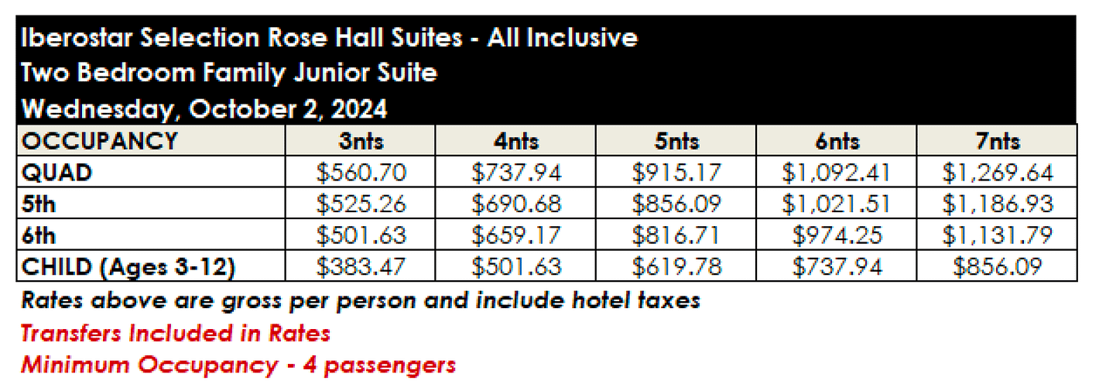The width and height of the screenshot is (1099, 384).
Task: Select the QUAD 5nts price $915.17
Action: pyautogui.click(x=676, y=173)
